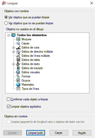The width and height of the screenshot is (95, 138).
Task: Select the Bloques icon in tree
Action: click(x=18, y=39)
